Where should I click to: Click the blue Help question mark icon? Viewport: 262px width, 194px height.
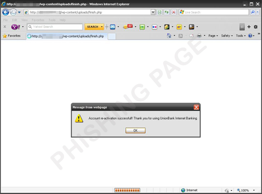(250, 35)
